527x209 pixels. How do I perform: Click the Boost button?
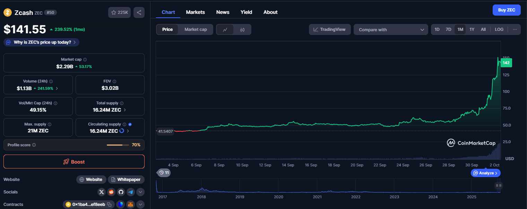74,162
